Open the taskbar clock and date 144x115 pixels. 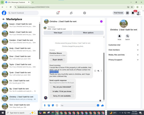click(x=134, y=113)
